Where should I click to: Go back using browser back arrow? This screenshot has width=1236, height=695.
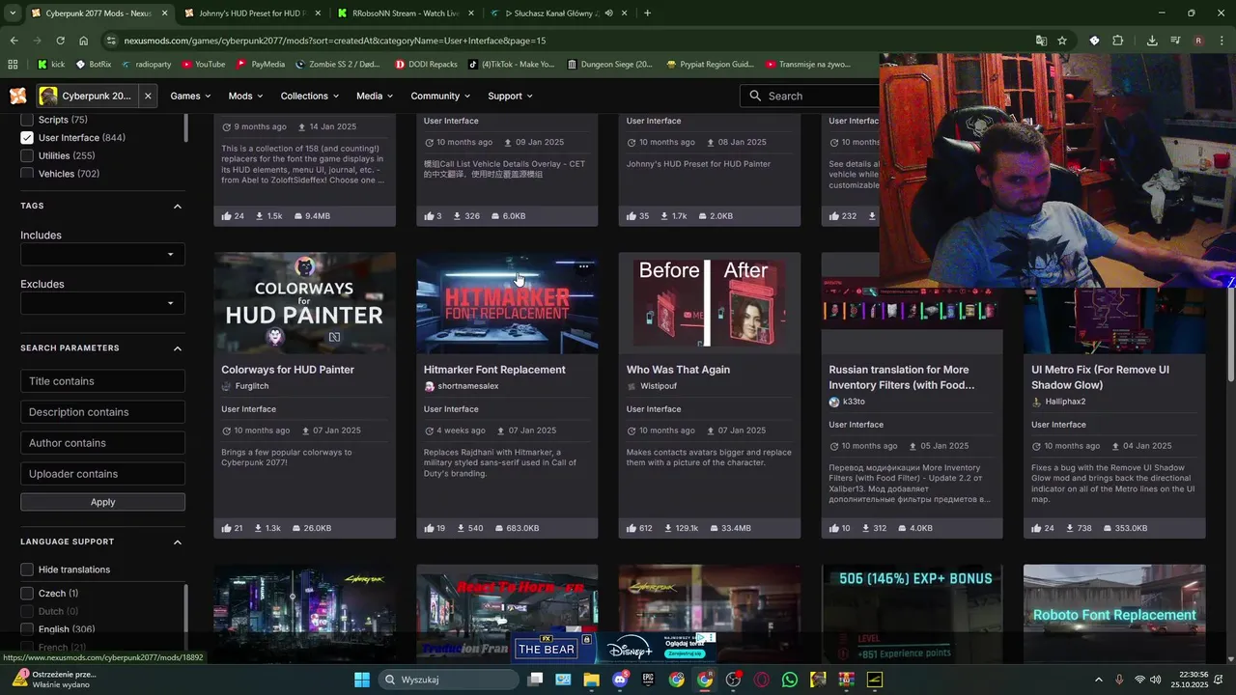click(14, 41)
